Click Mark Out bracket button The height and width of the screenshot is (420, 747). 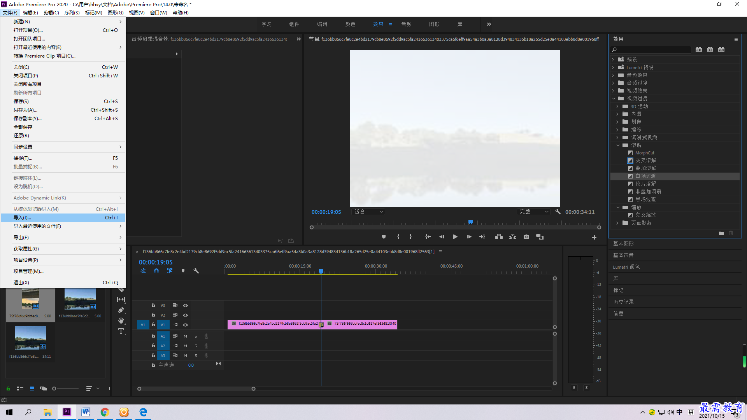(x=410, y=237)
